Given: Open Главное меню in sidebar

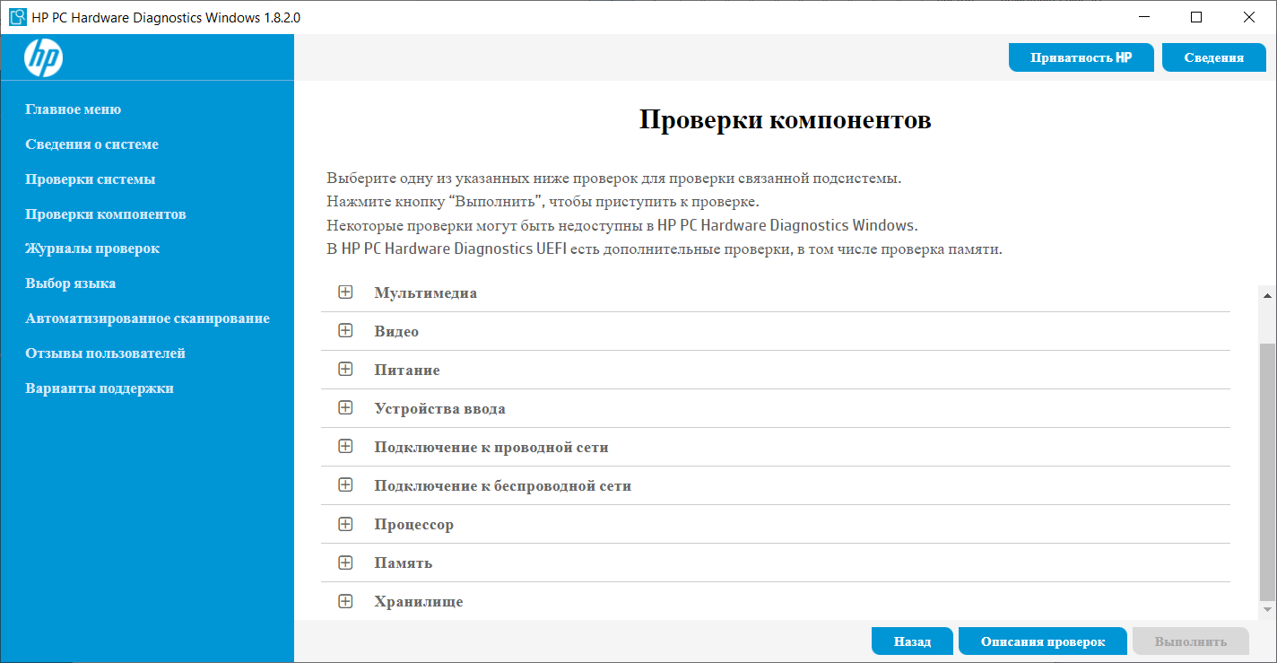Looking at the screenshot, I should [x=73, y=109].
